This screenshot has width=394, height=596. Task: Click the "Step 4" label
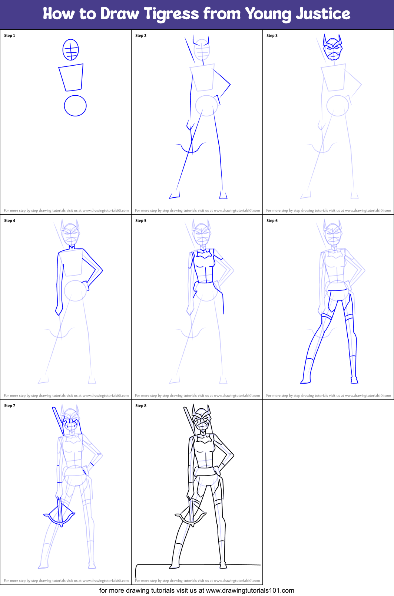point(10,221)
